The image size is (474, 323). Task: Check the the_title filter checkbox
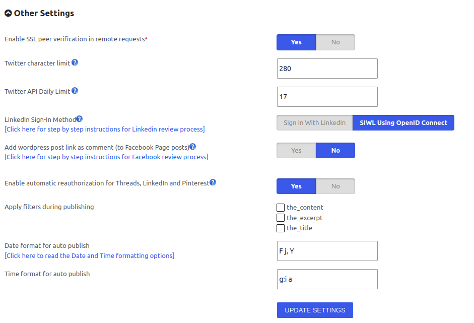(281, 228)
